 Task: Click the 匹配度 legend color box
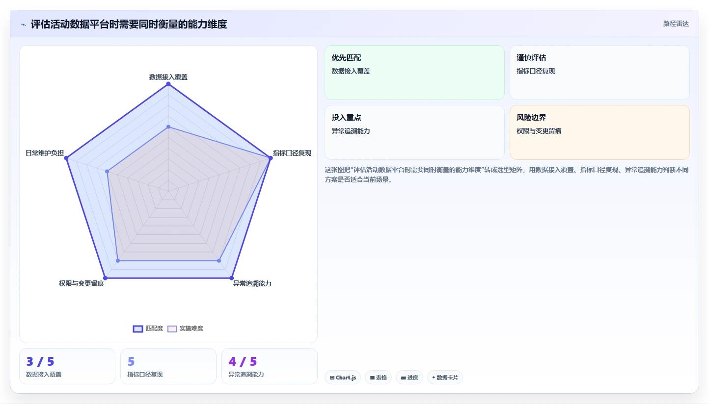(138, 328)
